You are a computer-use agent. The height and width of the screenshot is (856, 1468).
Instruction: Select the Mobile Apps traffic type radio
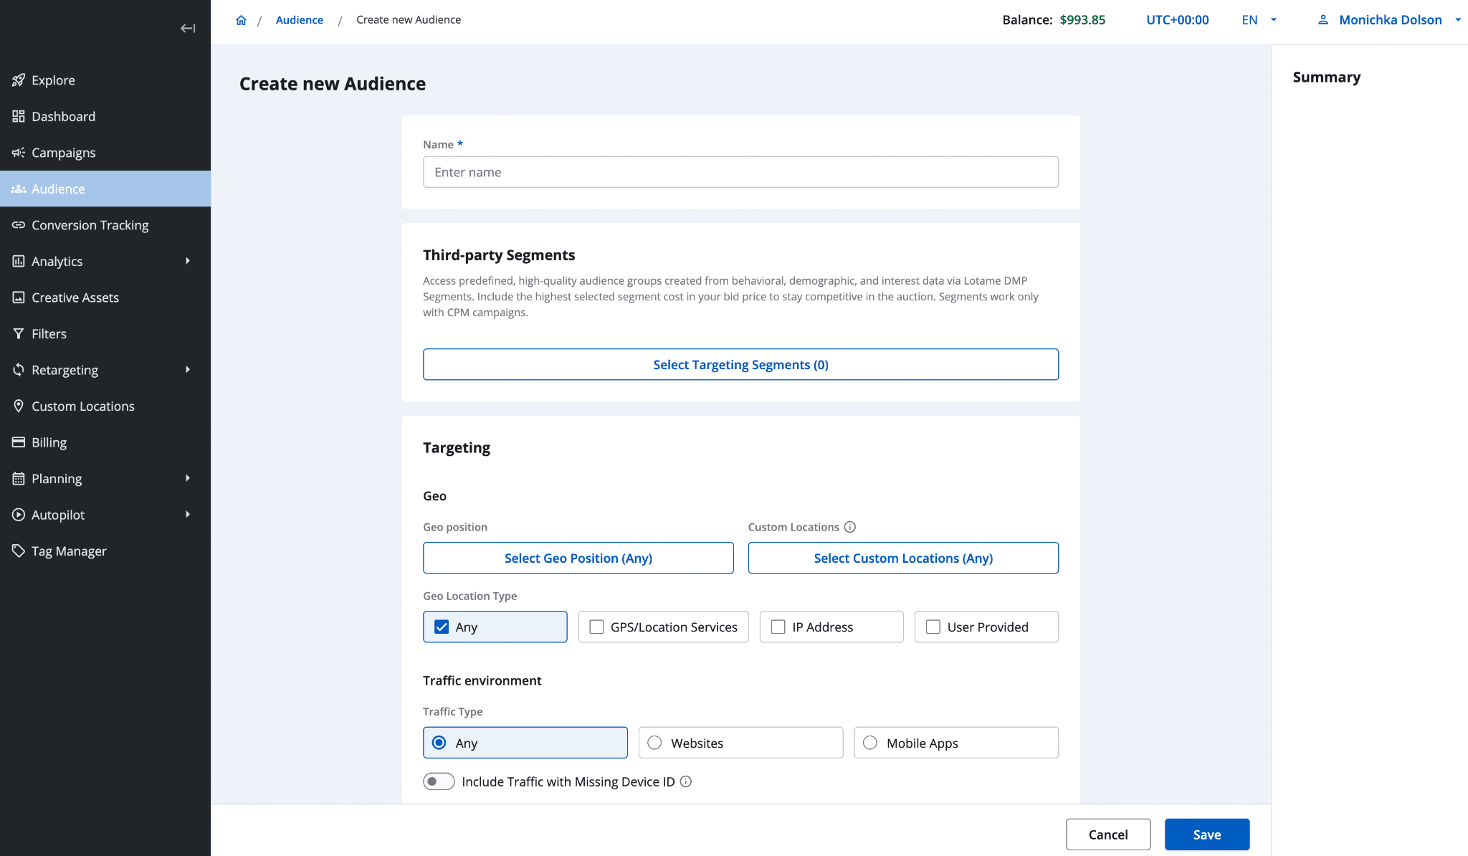click(x=870, y=743)
